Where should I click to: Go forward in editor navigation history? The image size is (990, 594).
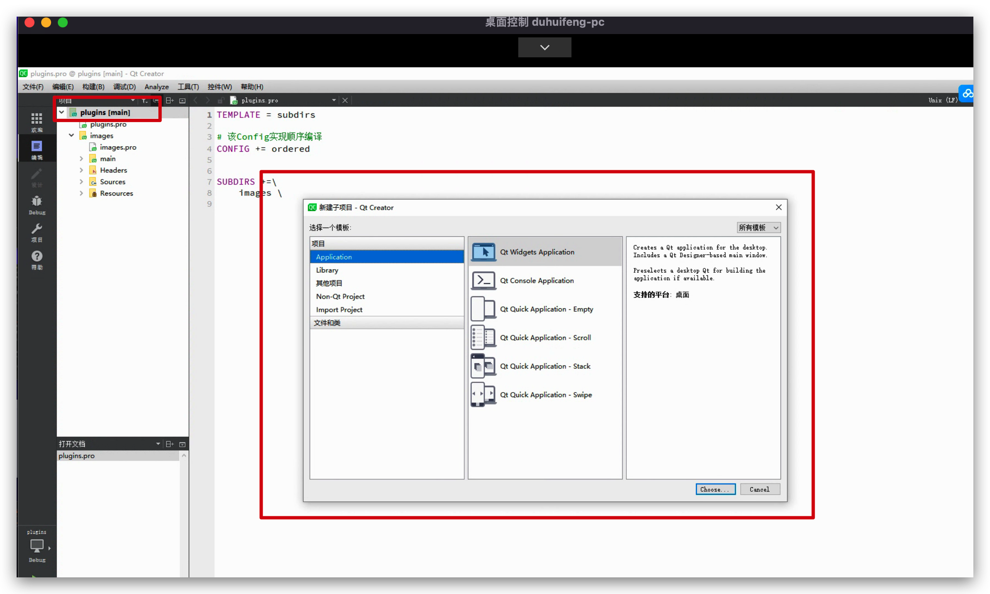208,101
